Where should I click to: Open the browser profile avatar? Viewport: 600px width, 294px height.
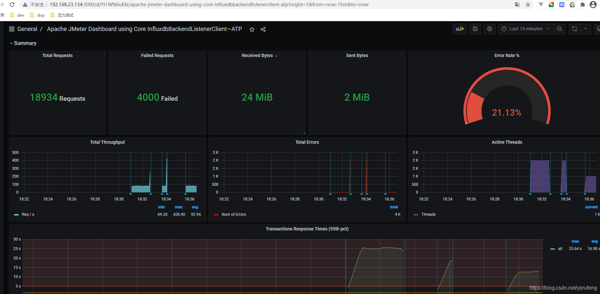pos(593,5)
